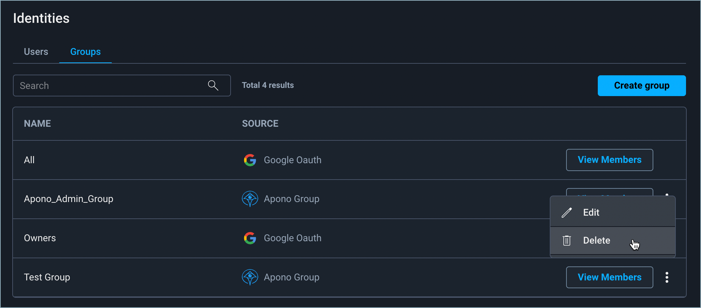View Members of Test Group
This screenshot has height=308, width=701.
click(609, 277)
